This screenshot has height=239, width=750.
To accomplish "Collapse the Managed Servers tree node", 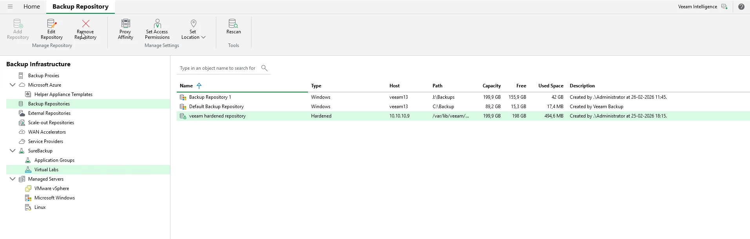I will [x=13, y=179].
